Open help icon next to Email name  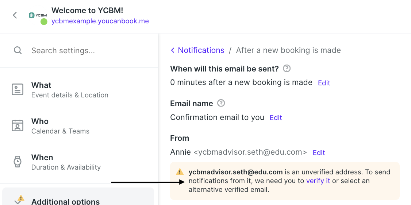click(x=221, y=103)
